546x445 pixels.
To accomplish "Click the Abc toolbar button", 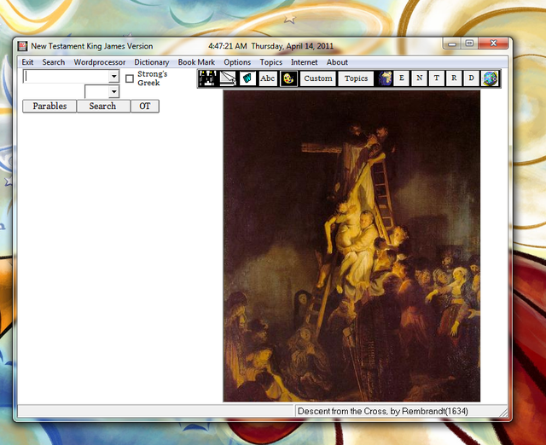I will pos(267,78).
